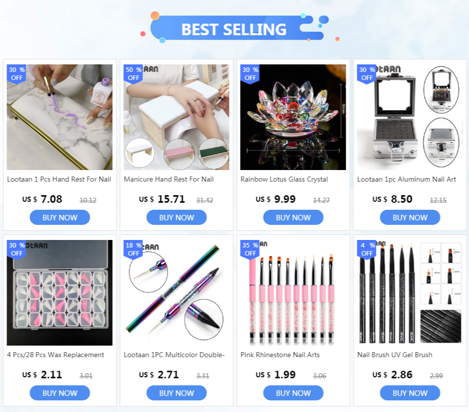Click Buy Now for the Rainbow Lotus Crystal
This screenshot has height=412, width=469.
click(293, 217)
